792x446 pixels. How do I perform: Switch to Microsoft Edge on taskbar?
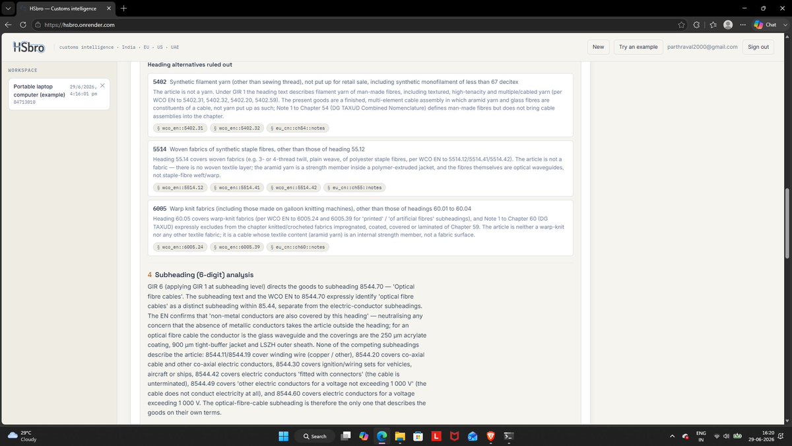point(381,436)
